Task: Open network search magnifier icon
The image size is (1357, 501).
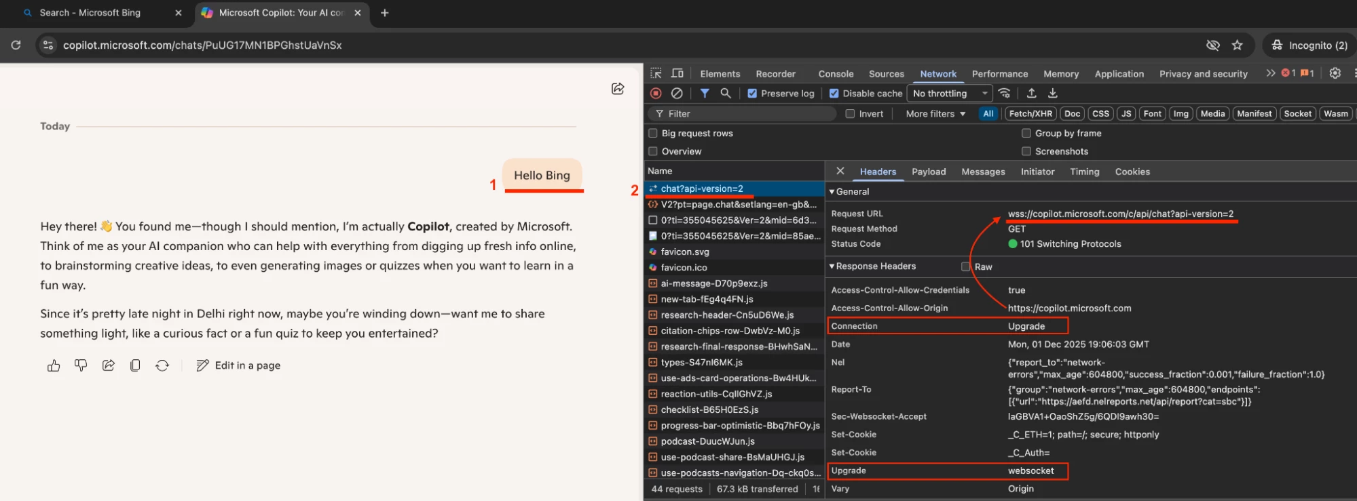Action: (x=726, y=94)
